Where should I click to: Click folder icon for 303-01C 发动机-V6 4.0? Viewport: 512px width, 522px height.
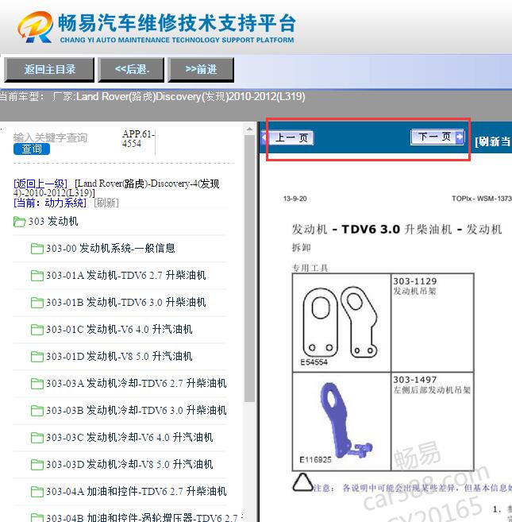[x=37, y=329]
